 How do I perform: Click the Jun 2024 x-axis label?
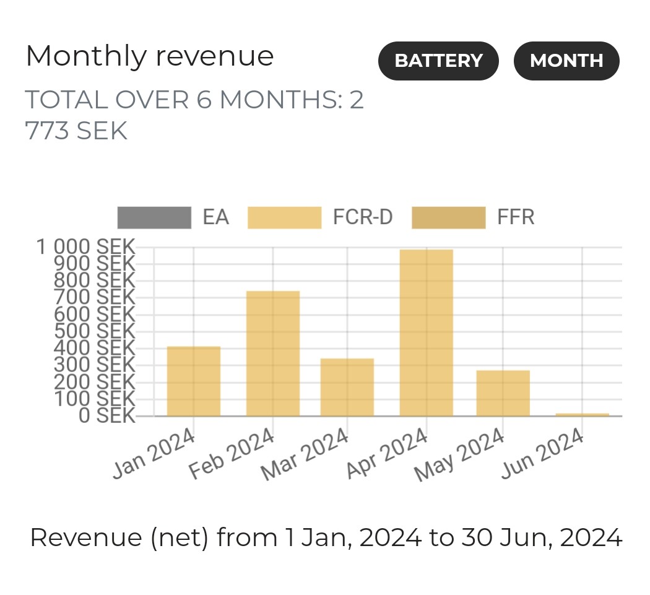543,454
